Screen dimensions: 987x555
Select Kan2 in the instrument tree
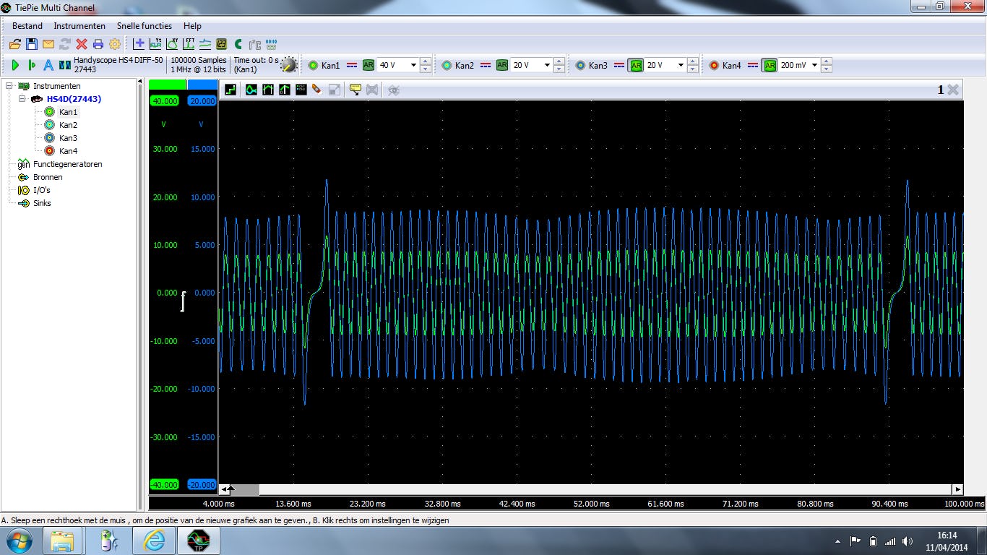point(68,125)
